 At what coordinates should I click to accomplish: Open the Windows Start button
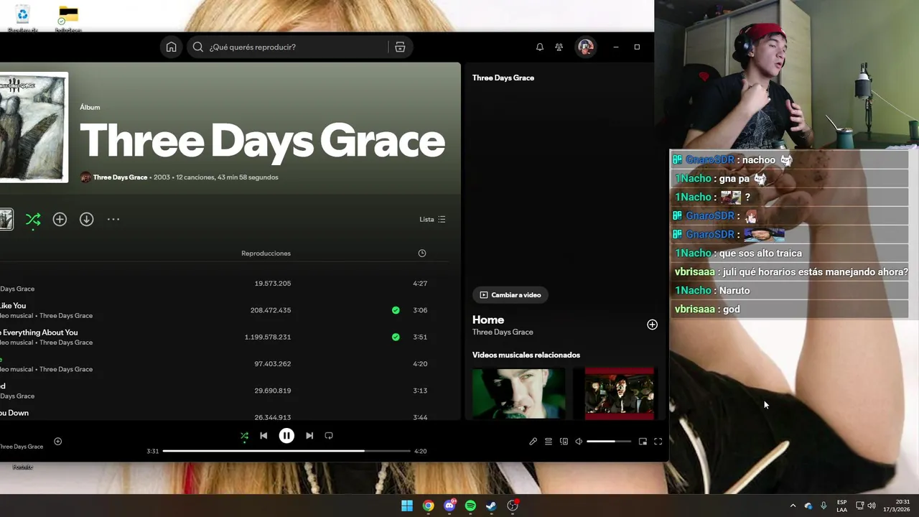pos(407,506)
